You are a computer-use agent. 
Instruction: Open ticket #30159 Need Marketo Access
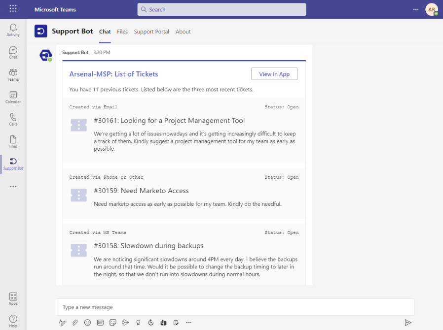[141, 191]
